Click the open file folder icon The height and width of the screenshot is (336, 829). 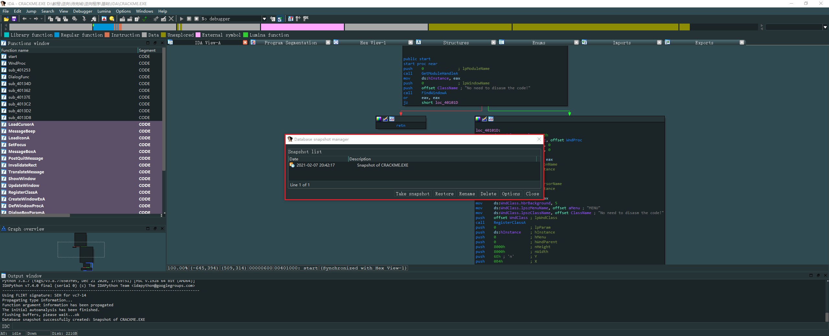(x=6, y=19)
